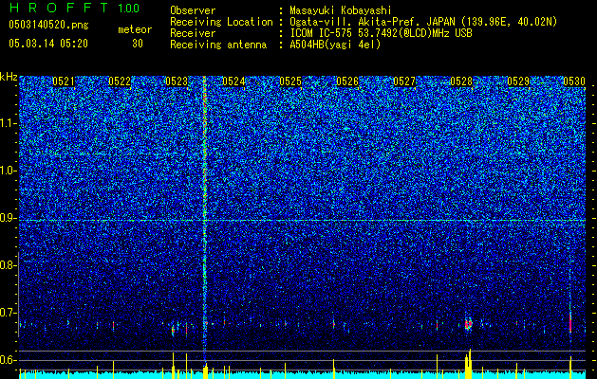The width and height of the screenshot is (597, 379).
Task: Click the Receiving antenna label
Action: (218, 45)
